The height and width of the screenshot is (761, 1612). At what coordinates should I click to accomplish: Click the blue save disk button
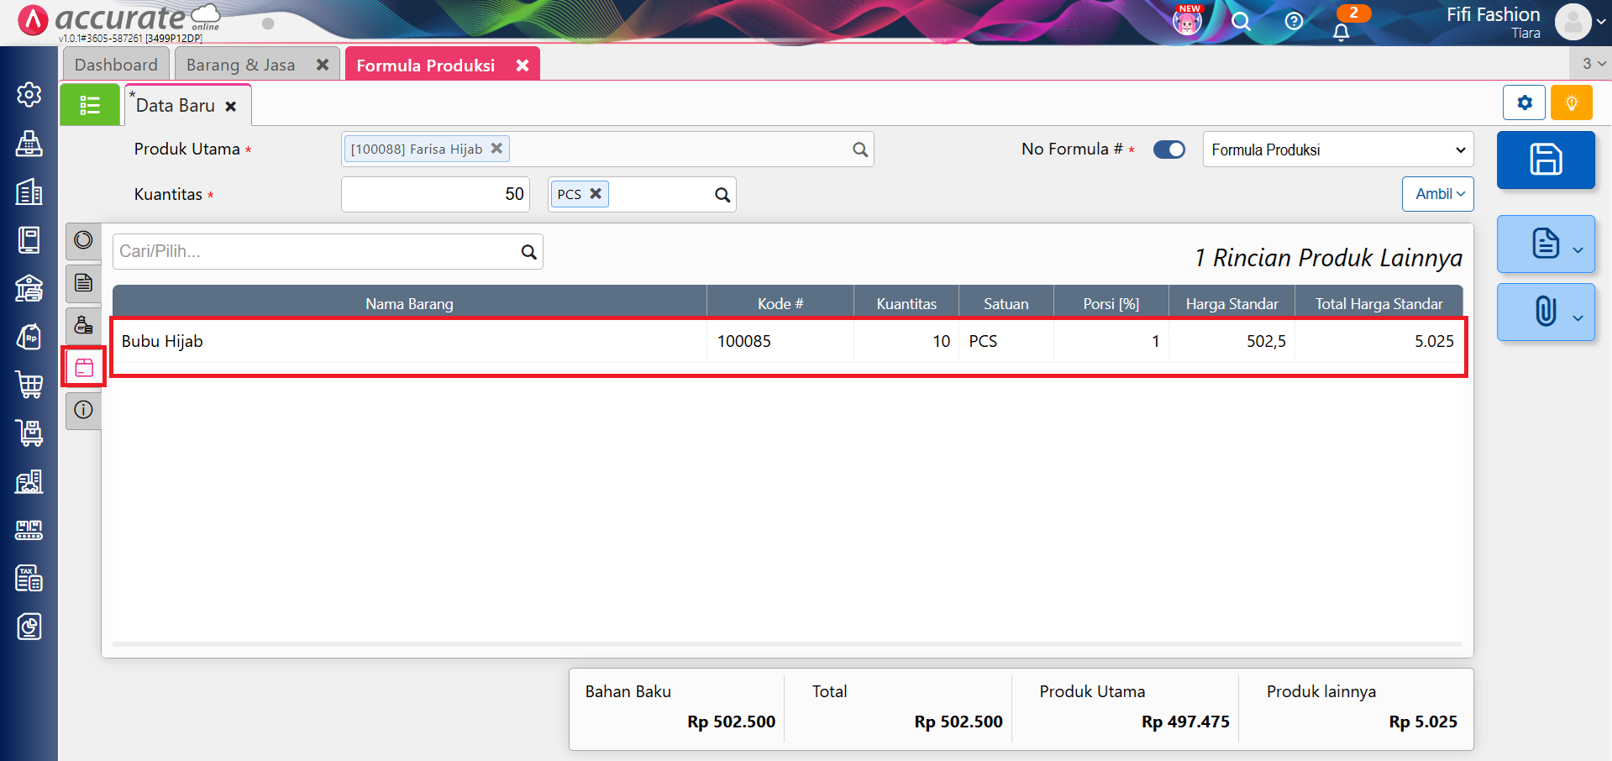(1545, 160)
